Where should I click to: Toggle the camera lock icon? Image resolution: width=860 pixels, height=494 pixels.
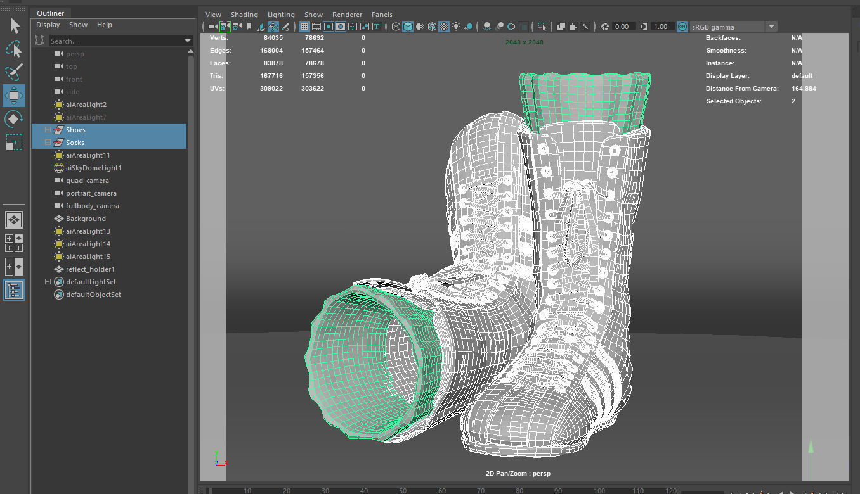coord(225,27)
